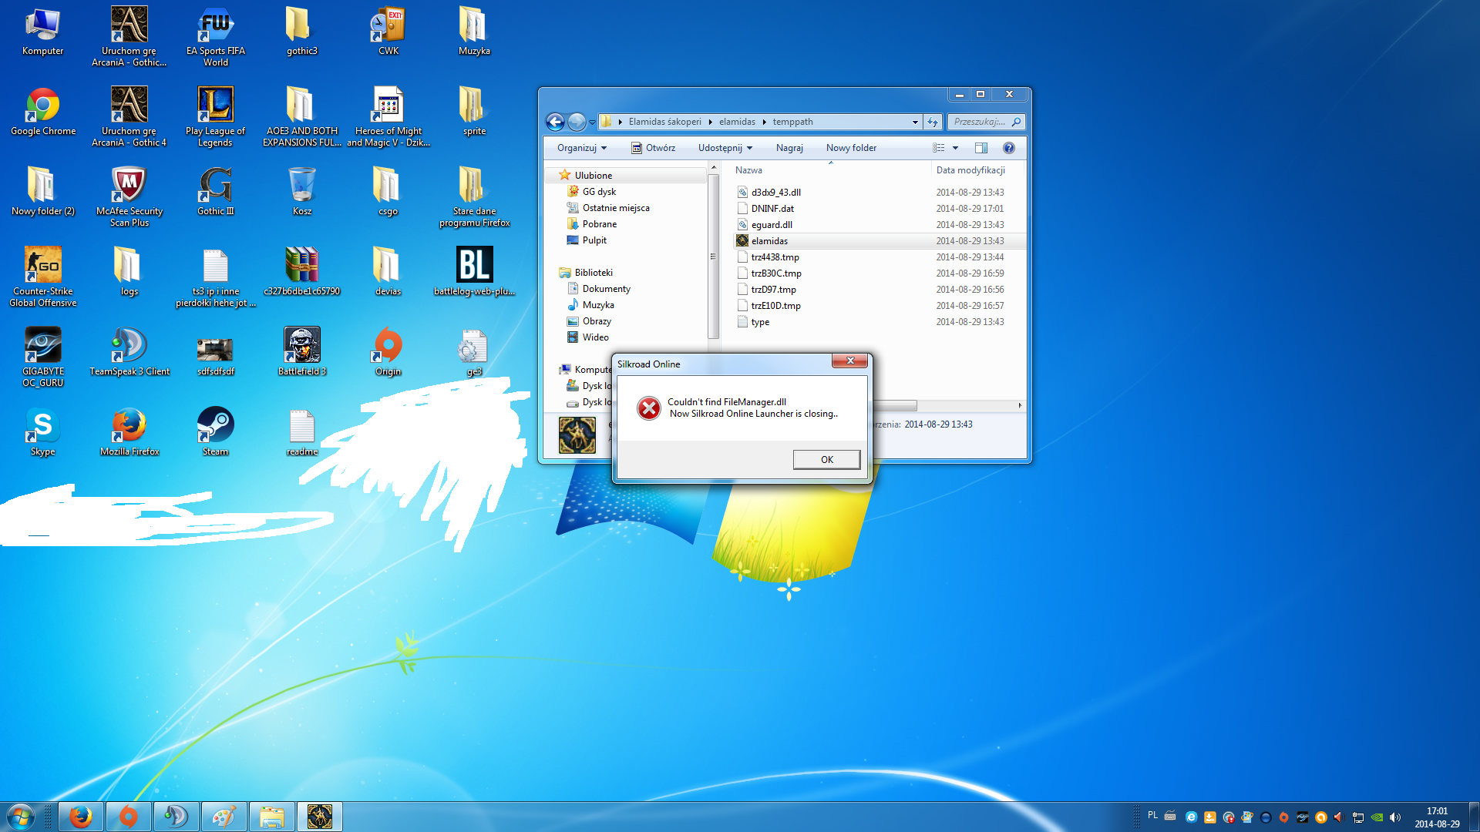Select the Battlefield 3 desktop icon

click(x=302, y=353)
